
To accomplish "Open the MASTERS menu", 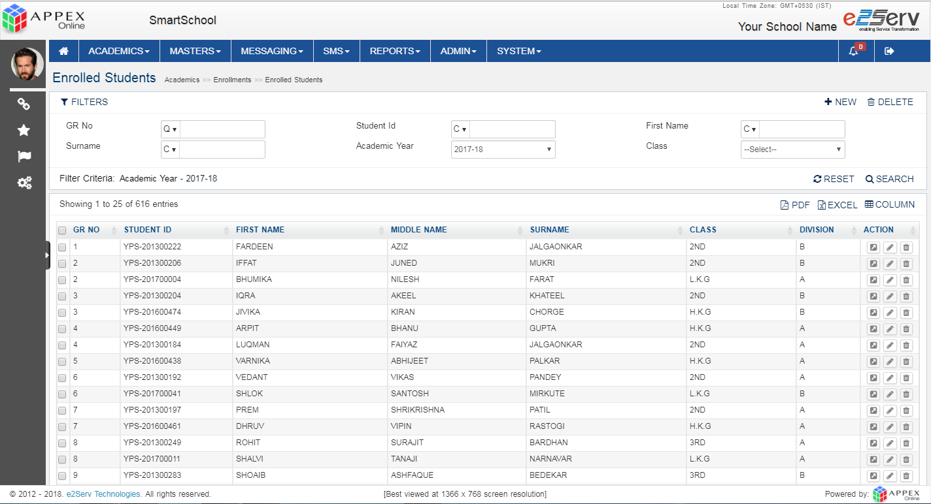I will (x=195, y=51).
